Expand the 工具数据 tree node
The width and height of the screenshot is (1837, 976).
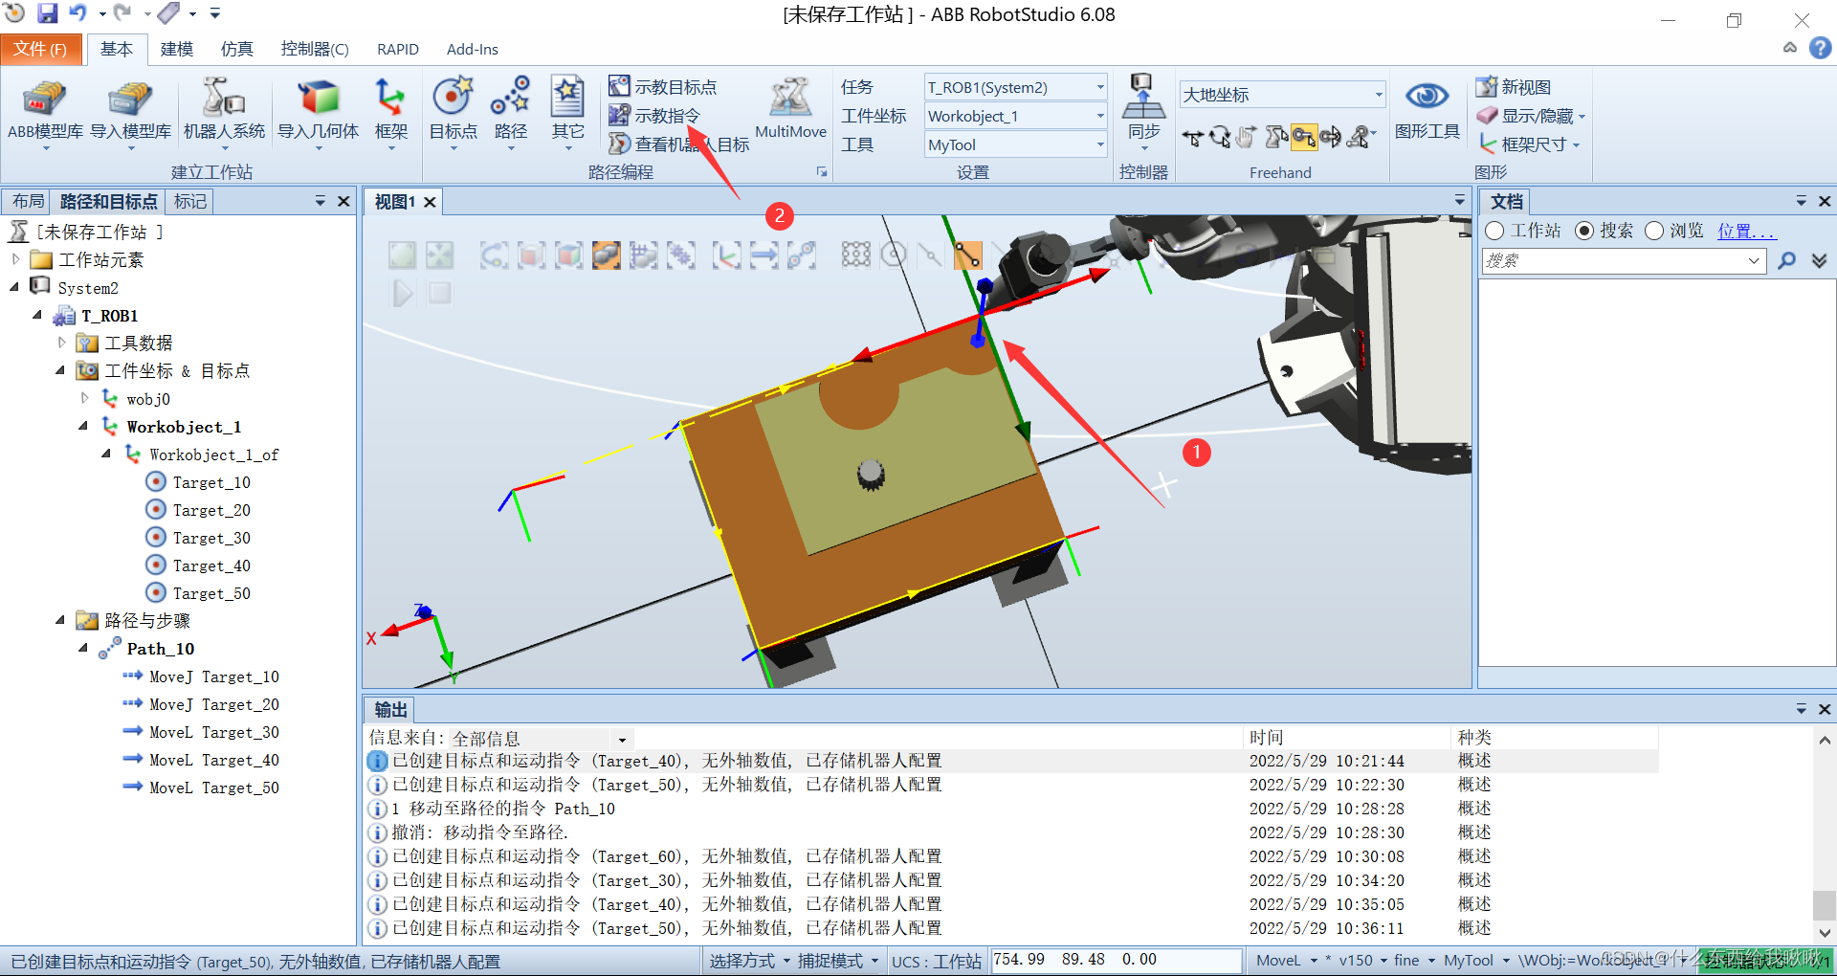[61, 343]
